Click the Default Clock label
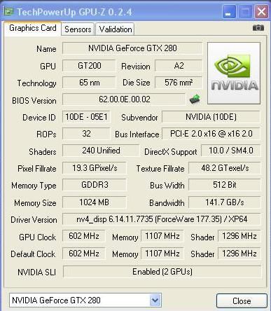 [33, 254]
